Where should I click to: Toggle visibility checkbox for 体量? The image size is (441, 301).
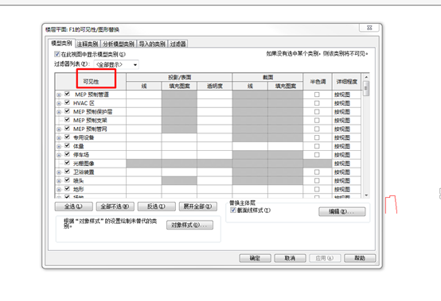(67, 145)
